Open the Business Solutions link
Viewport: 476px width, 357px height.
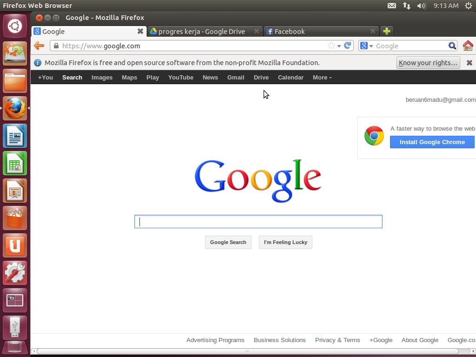[279, 340]
